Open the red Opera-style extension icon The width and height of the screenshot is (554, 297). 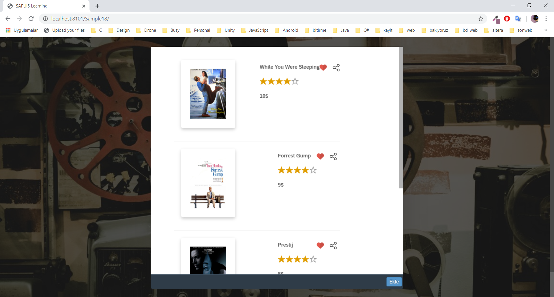point(507,18)
